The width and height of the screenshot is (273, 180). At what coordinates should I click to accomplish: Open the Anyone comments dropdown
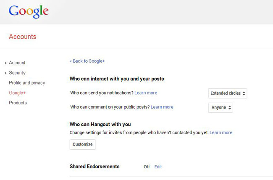[220, 108]
